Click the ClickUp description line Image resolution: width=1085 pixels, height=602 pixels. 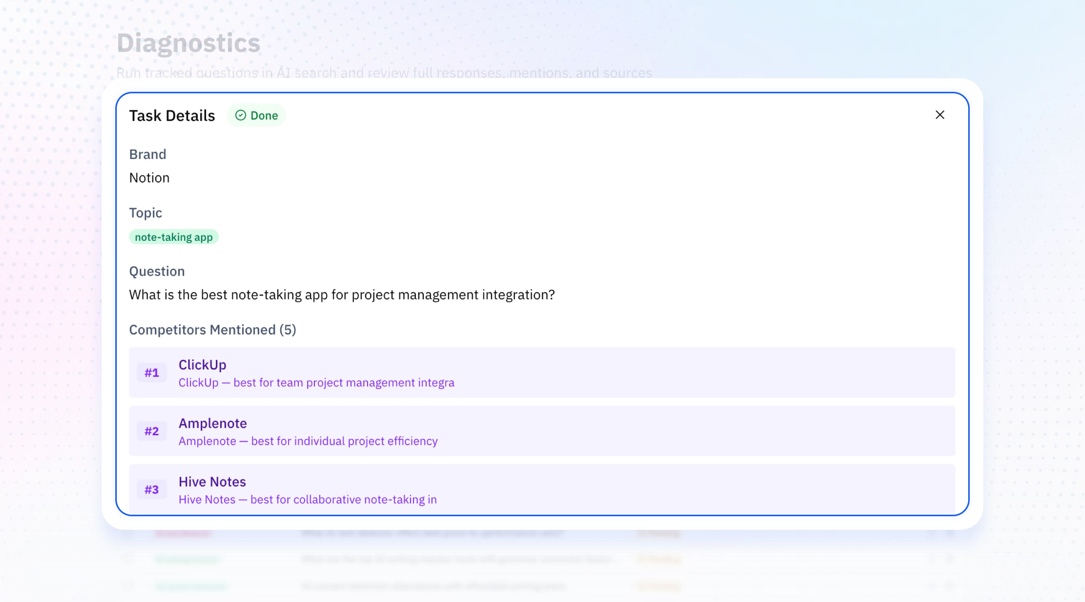[316, 383]
